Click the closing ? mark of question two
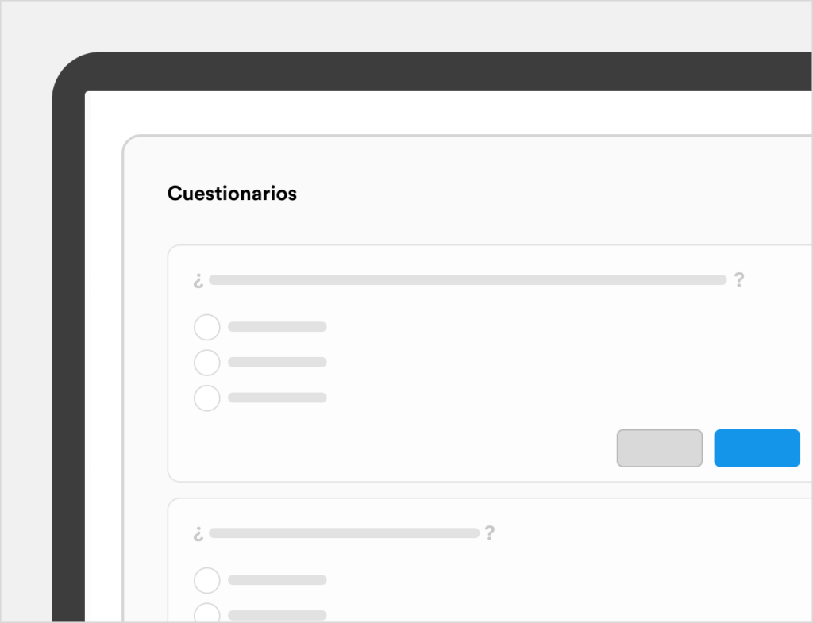The image size is (813, 623). [x=490, y=533]
